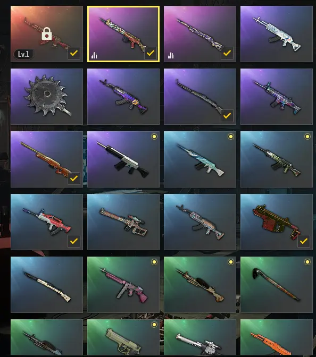Click the lock icon on first skin
This screenshot has width=316, height=357.
(x=47, y=34)
